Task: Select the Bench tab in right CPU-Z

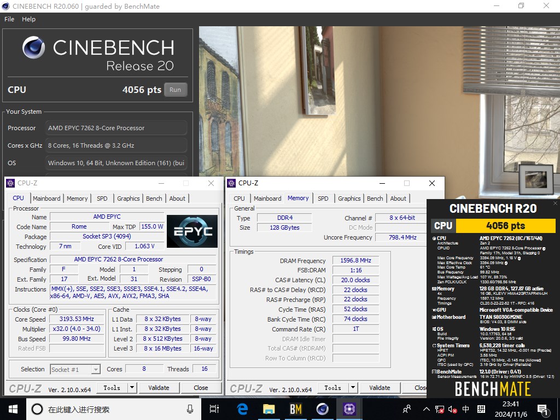Action: point(375,199)
